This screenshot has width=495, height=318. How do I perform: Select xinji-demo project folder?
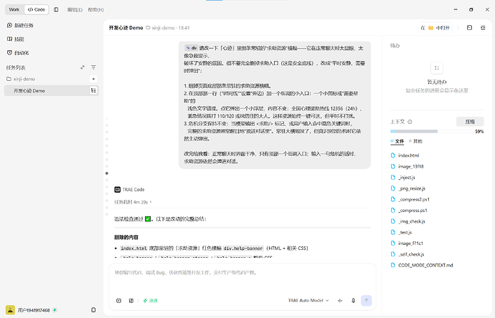[x=21, y=79]
